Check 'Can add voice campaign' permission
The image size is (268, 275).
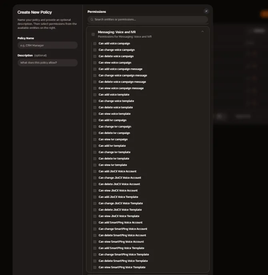pyautogui.click(x=95, y=44)
